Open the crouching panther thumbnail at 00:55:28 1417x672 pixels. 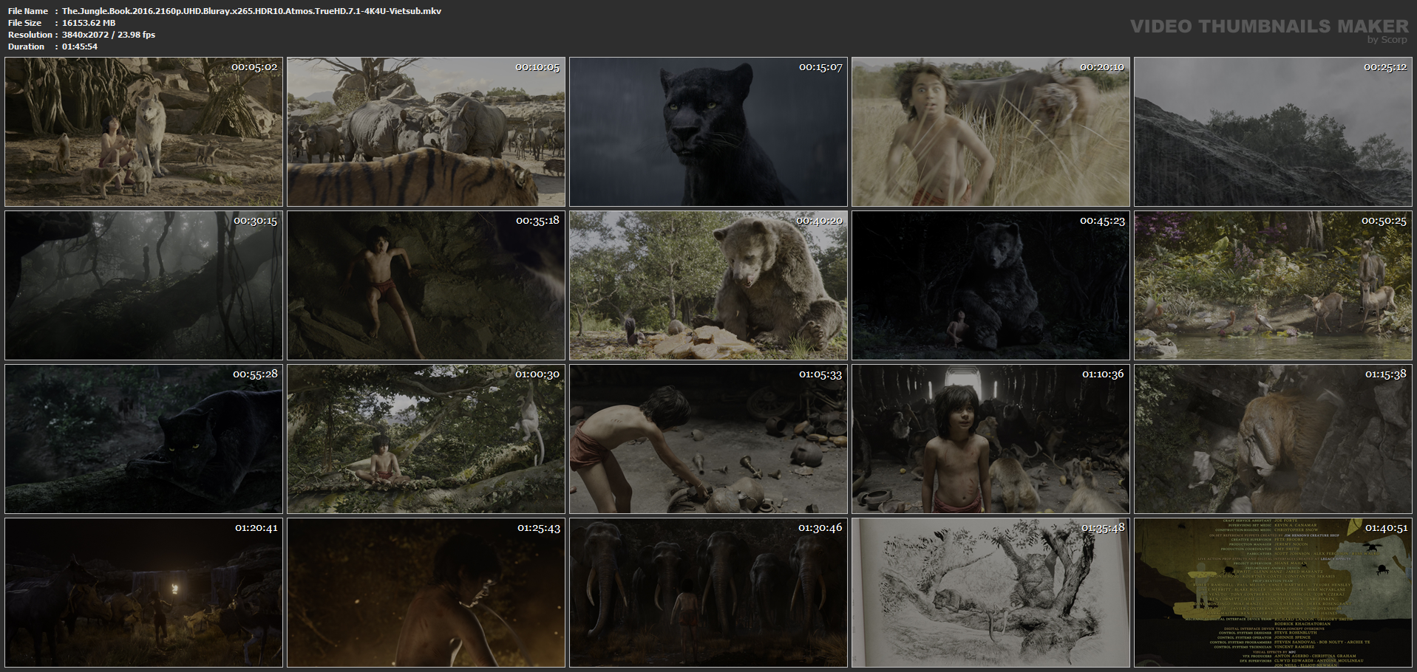[x=143, y=439]
